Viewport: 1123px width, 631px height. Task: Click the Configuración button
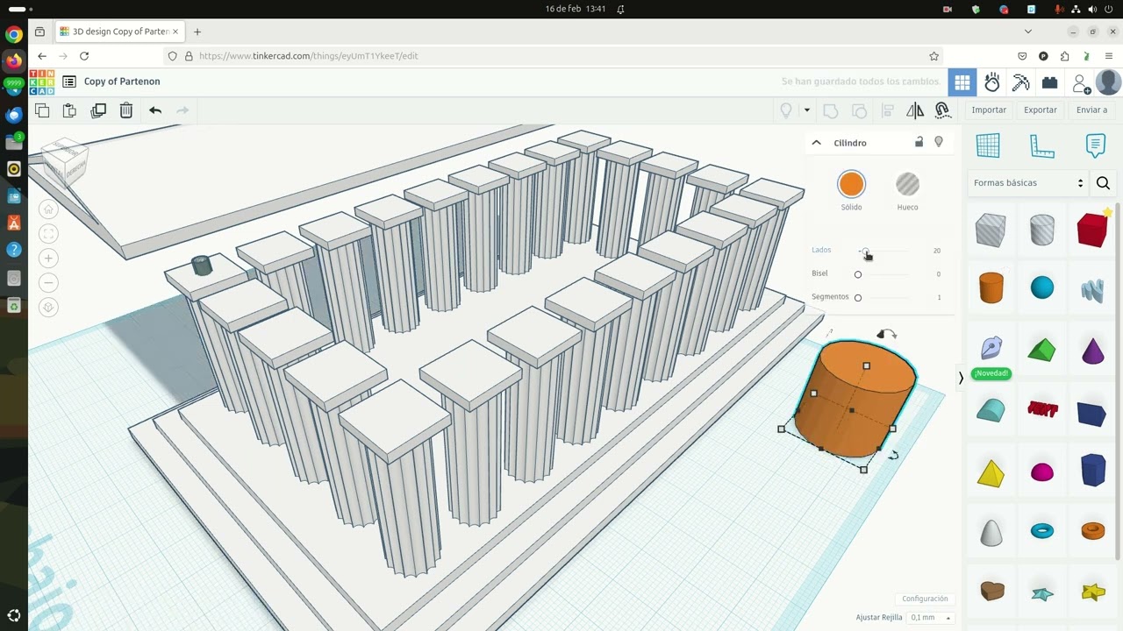[925, 599]
